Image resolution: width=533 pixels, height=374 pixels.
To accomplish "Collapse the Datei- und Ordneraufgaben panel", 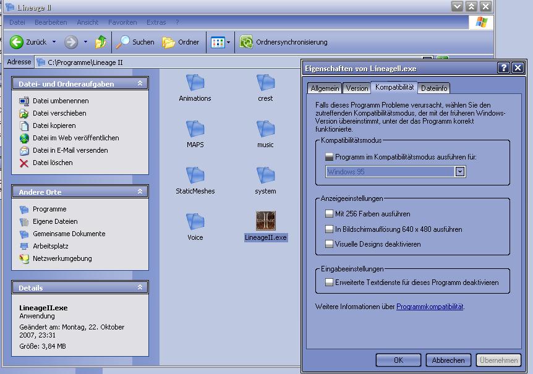I will pyautogui.click(x=140, y=83).
